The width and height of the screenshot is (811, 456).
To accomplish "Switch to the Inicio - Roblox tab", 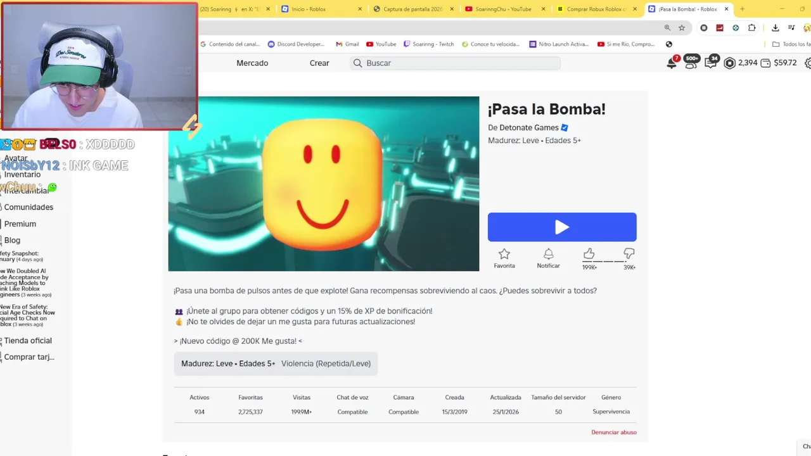I will (x=321, y=9).
